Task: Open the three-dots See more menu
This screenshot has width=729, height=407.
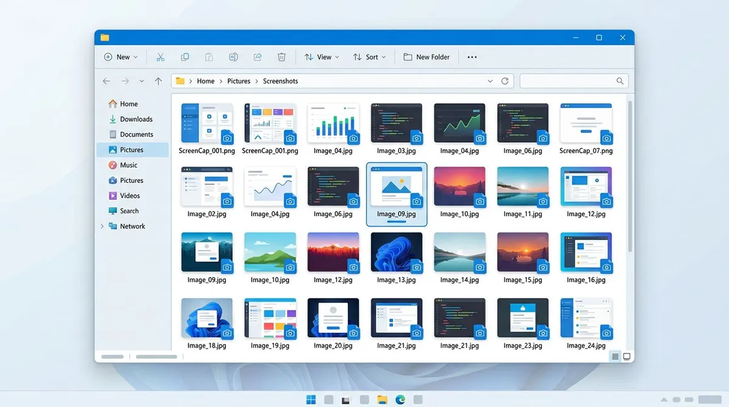Action: click(472, 57)
